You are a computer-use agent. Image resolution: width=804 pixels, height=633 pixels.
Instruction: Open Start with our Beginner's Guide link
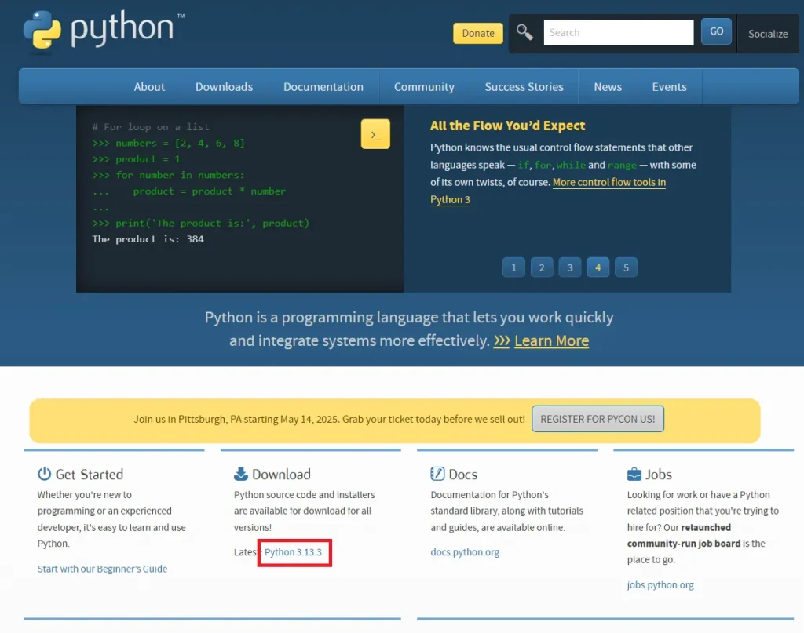[102, 569]
